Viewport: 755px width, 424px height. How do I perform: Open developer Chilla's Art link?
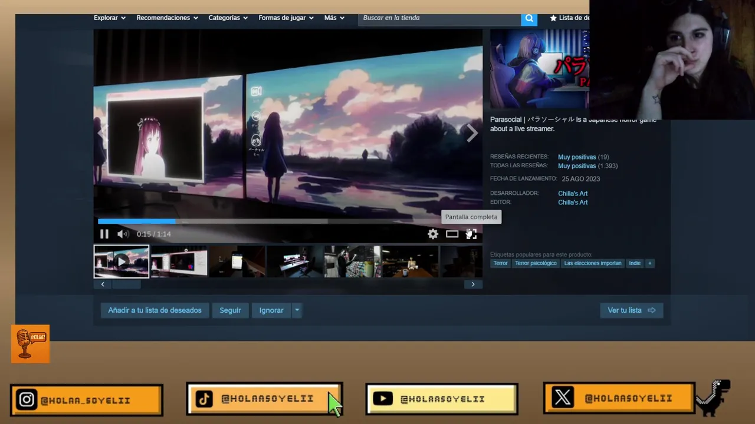[573, 194]
